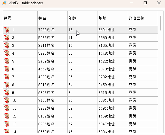Click the vlistEx app icon in title bar
Image resolution: width=165 pixels, height=135 pixels.
point(5,3)
